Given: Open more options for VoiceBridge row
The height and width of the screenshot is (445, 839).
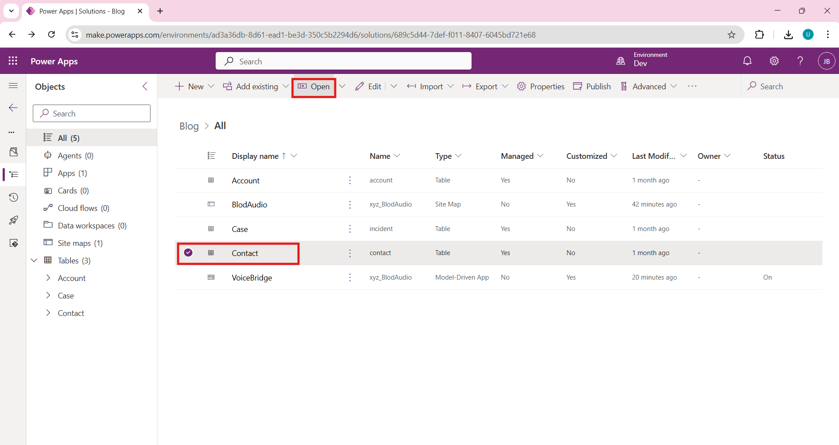Looking at the screenshot, I should tap(350, 277).
